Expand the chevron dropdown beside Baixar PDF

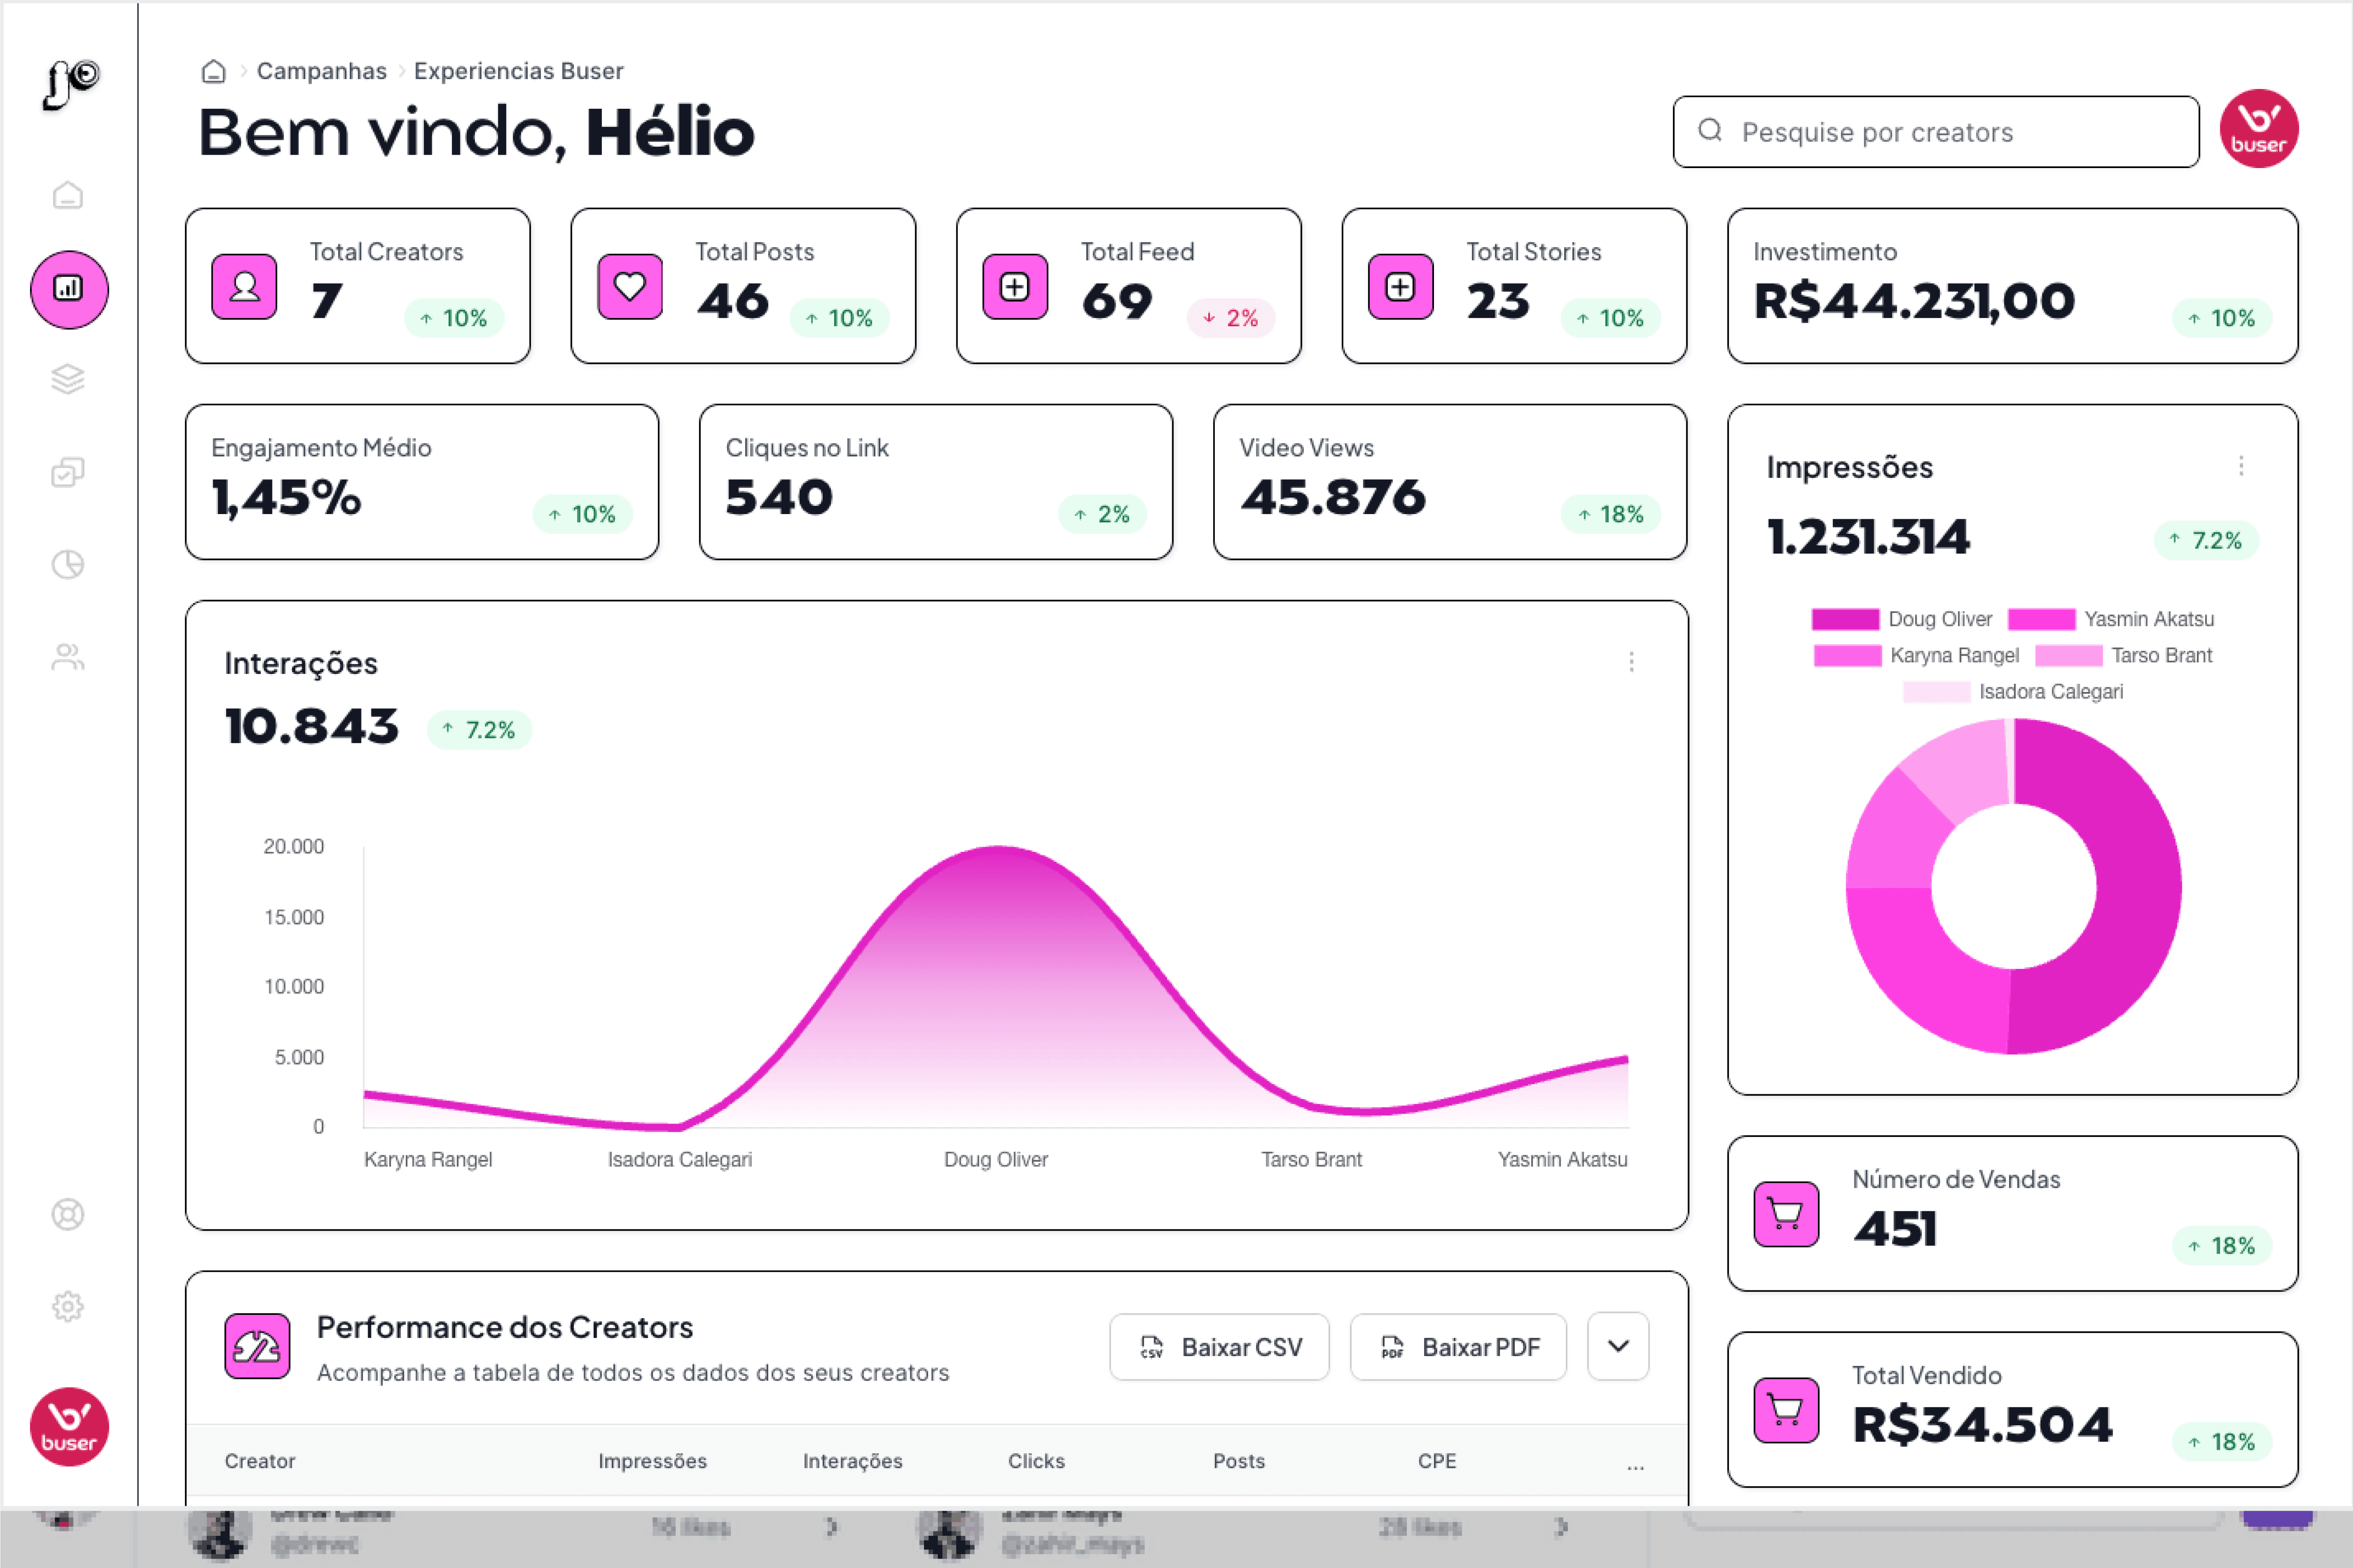pyautogui.click(x=1618, y=1346)
